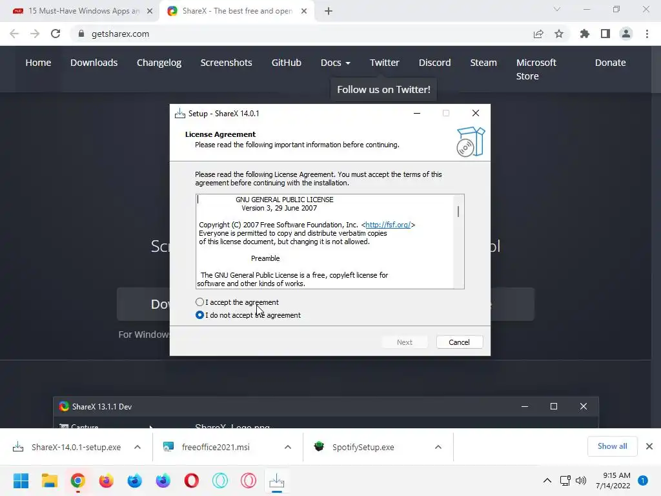The image size is (661, 496).
Task: Open Chrome tab search chevron
Action: click(557, 9)
